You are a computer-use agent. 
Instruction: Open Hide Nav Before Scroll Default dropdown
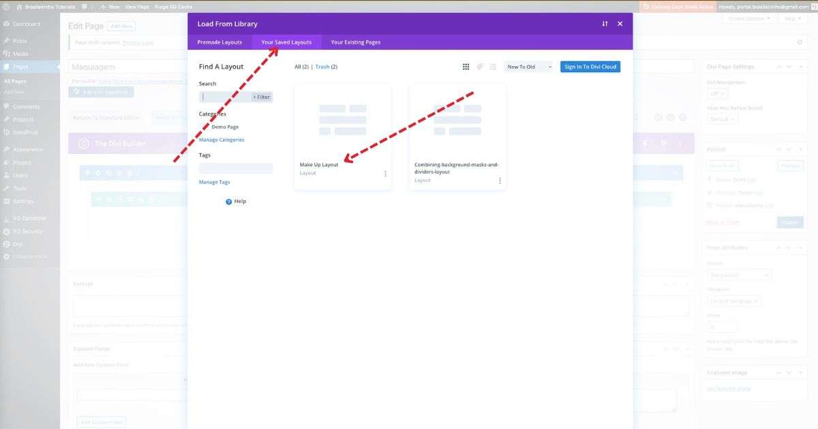[723, 119]
